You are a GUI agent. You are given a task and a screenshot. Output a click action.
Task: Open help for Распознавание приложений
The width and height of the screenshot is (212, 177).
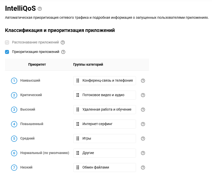pyautogui.click(x=63, y=42)
